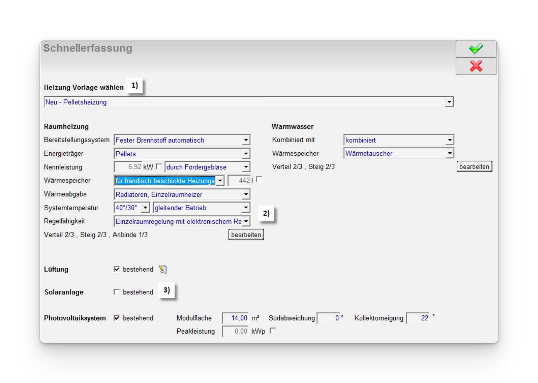The image size is (538, 383).
Task: Toggle the Lüftung bestehend checkbox
Action: (x=117, y=269)
